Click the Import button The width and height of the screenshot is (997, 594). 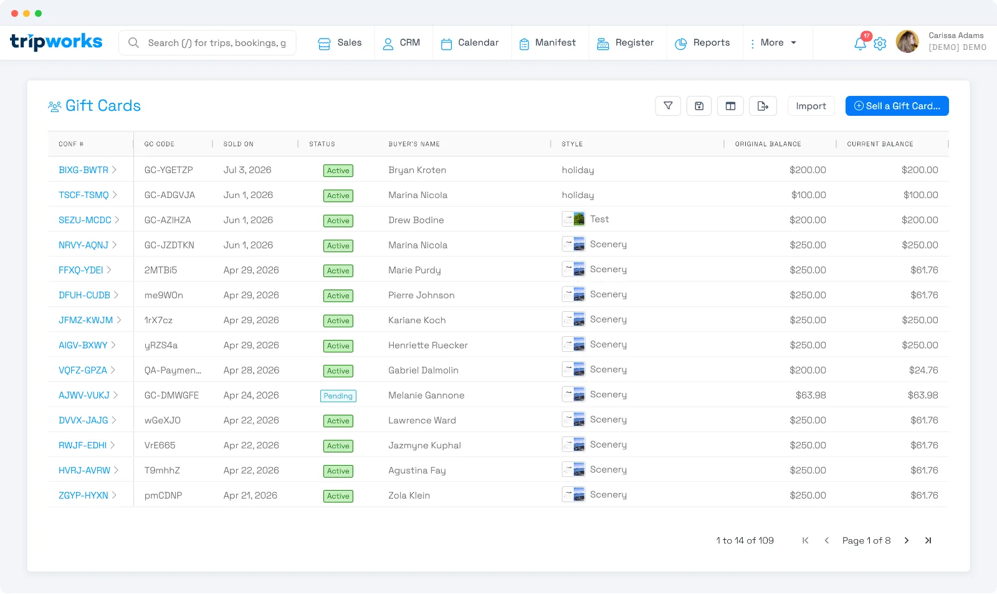coord(811,106)
